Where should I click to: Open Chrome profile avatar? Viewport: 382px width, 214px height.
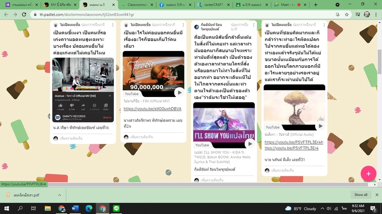coord(367,15)
